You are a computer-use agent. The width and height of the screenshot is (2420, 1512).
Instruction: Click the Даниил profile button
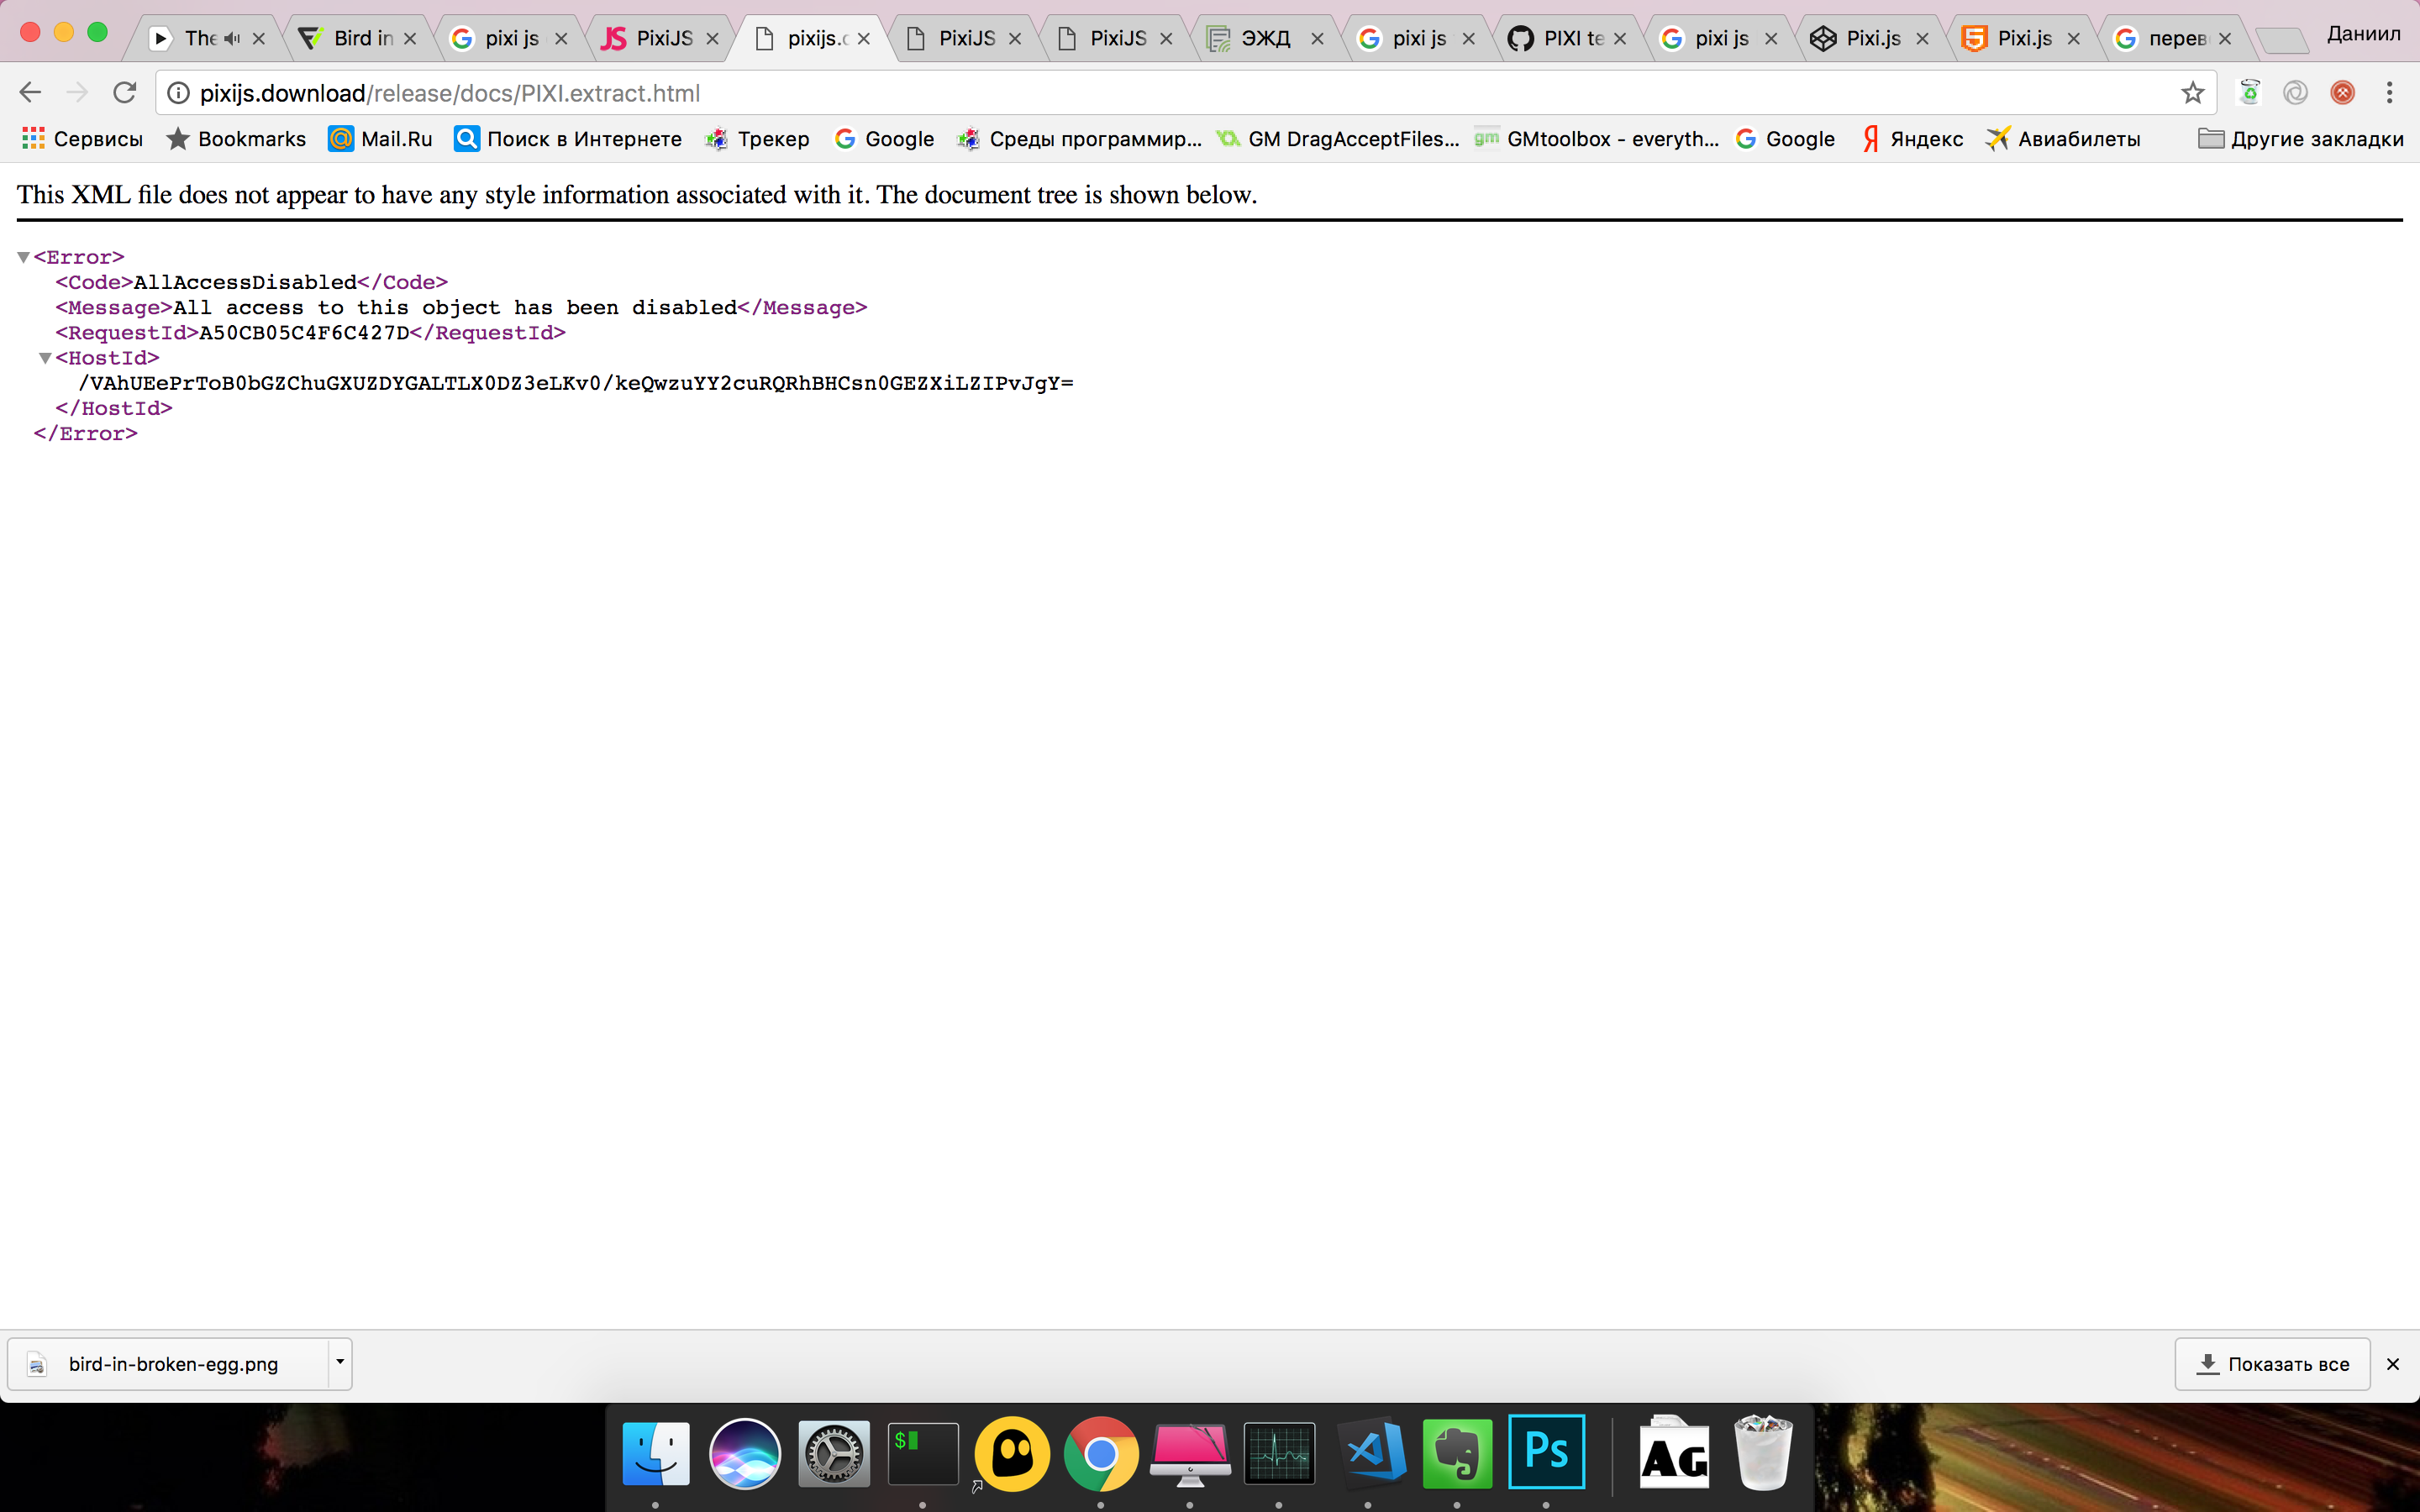2363,34
